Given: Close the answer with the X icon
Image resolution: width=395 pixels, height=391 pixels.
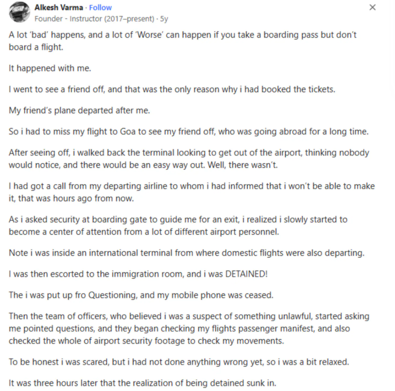Looking at the screenshot, I should (x=372, y=7).
